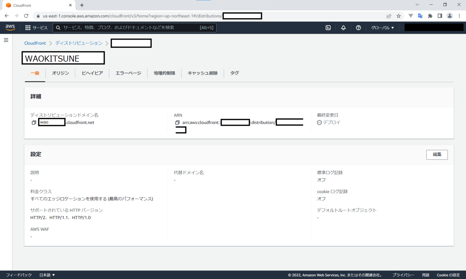Select the 一般 tab

click(x=35, y=73)
